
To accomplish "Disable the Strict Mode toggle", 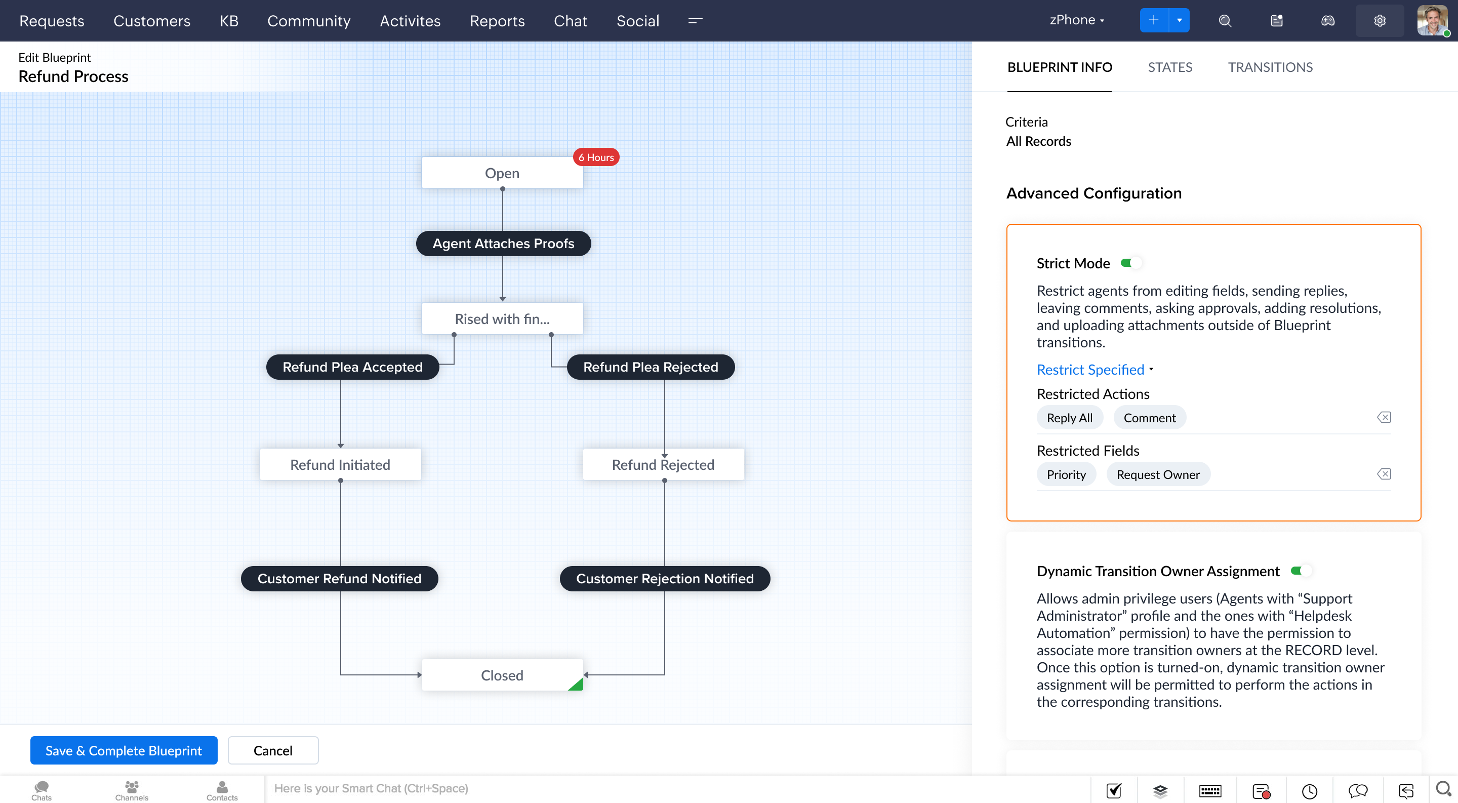I will click(1130, 263).
